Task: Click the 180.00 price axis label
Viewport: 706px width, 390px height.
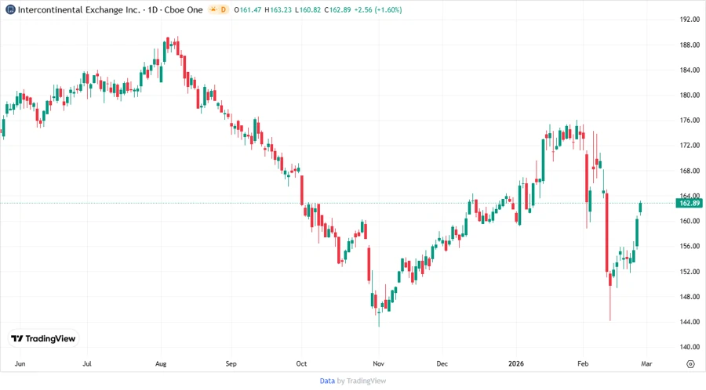Action: (690, 95)
